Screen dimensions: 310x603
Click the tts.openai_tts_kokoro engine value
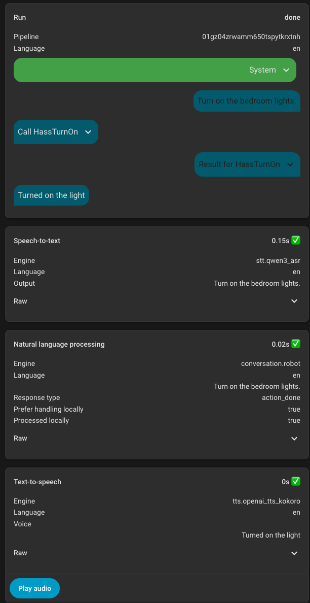tap(266, 501)
